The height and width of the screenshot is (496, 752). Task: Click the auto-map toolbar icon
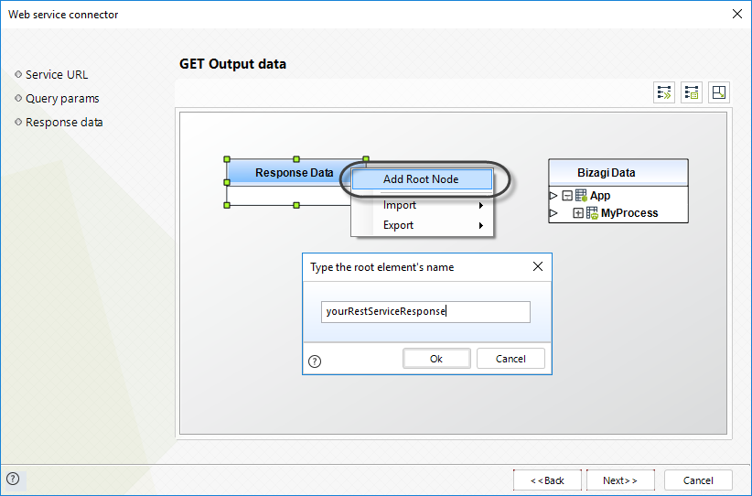(664, 92)
